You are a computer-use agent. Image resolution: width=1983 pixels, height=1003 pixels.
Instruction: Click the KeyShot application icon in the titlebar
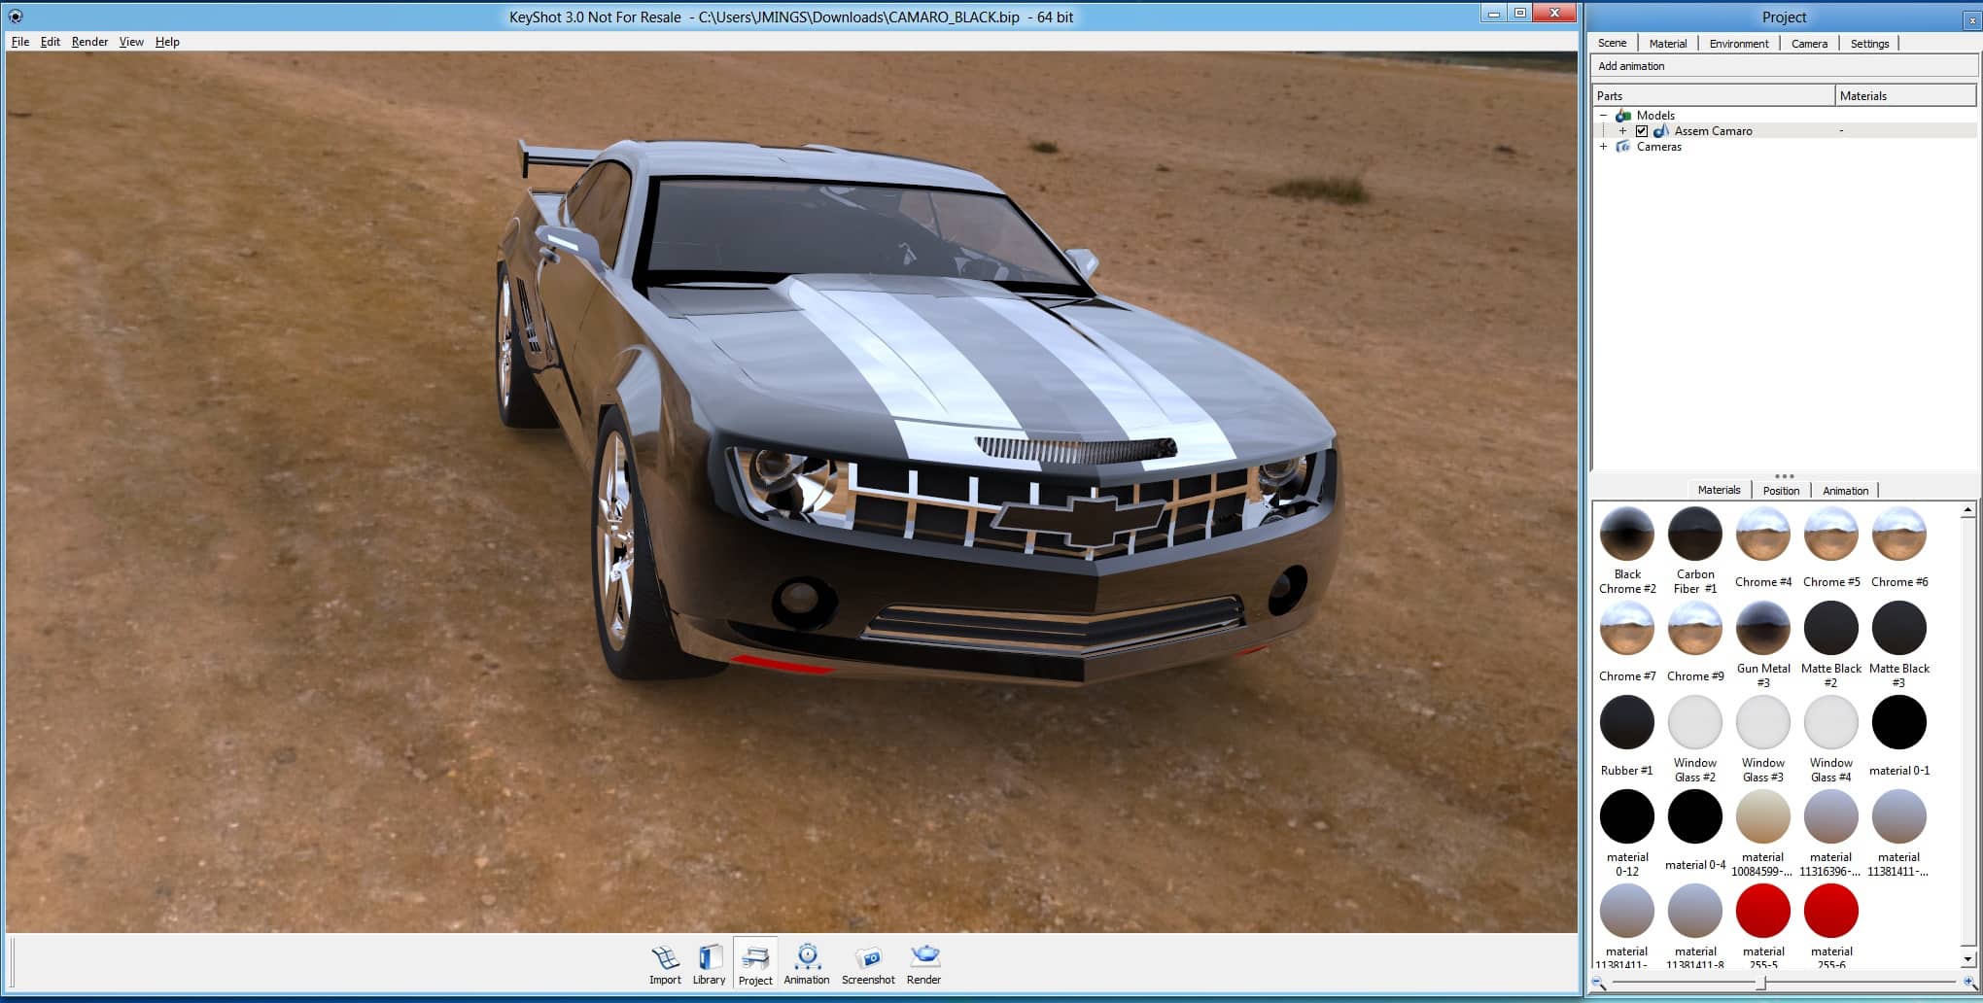pos(14,17)
